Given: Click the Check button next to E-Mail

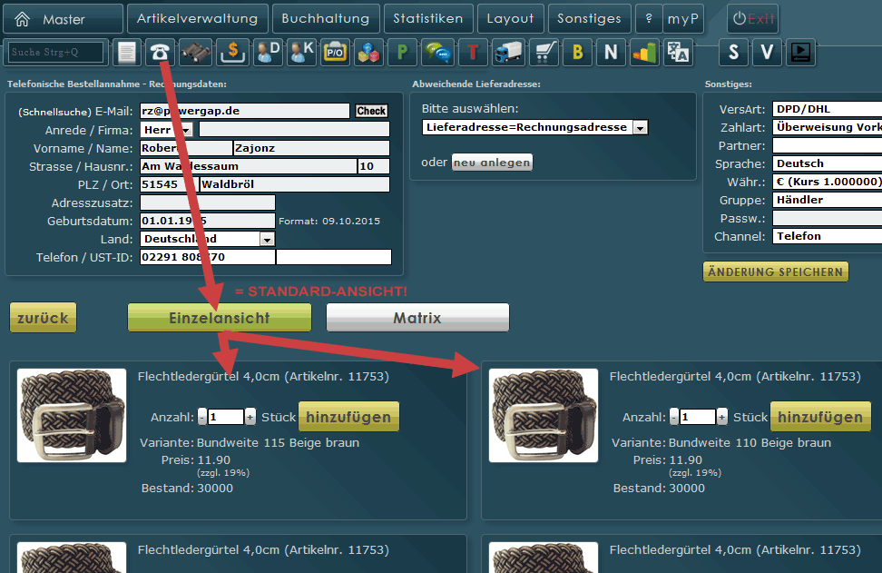Looking at the screenshot, I should [371, 111].
